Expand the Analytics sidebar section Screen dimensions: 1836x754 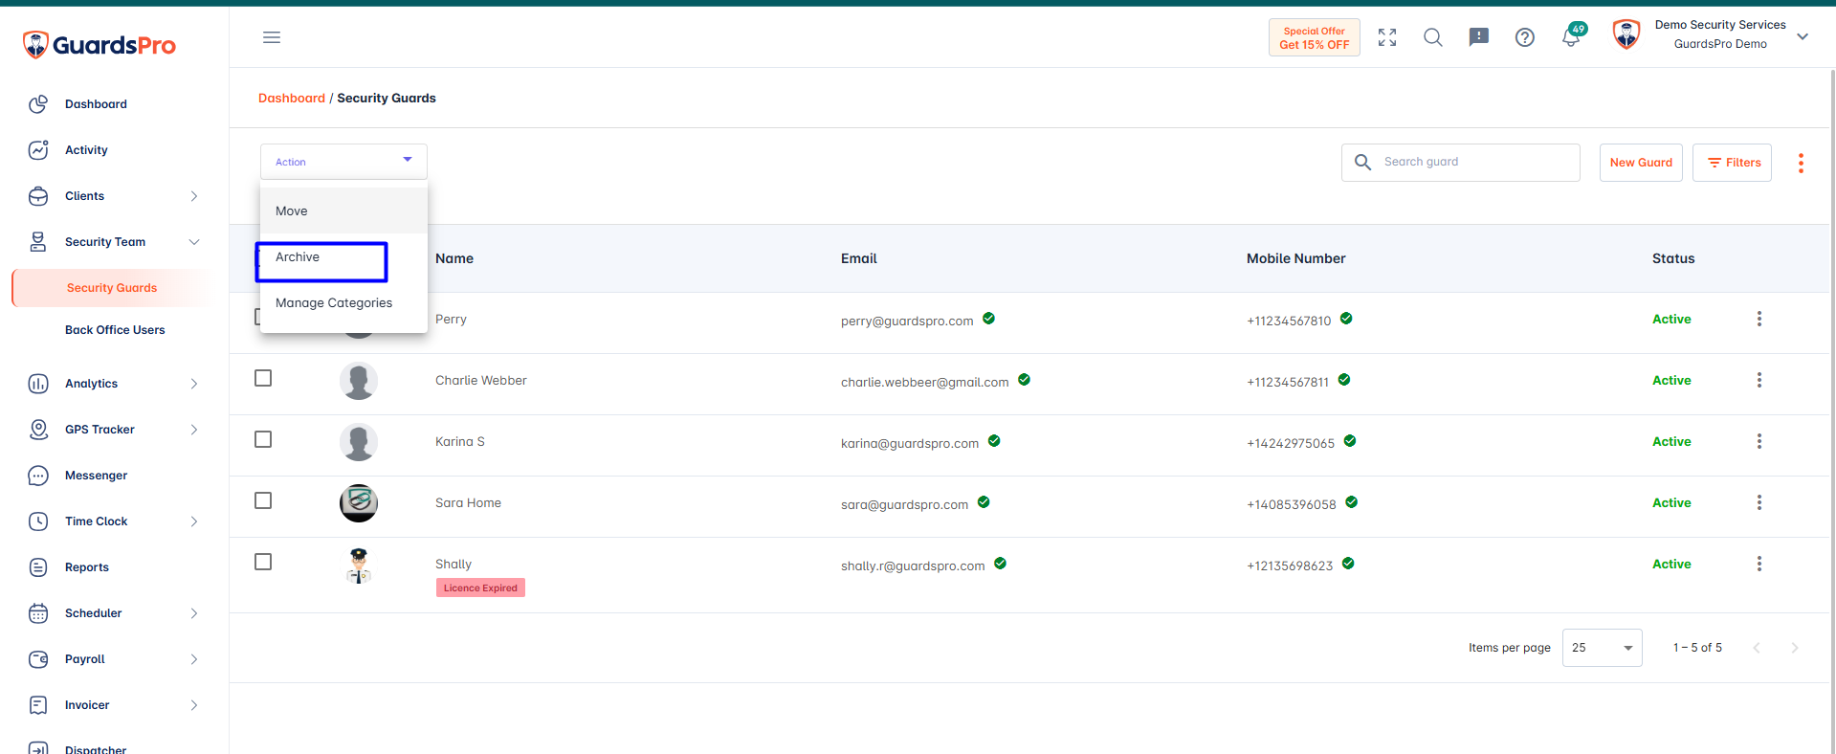(x=113, y=384)
